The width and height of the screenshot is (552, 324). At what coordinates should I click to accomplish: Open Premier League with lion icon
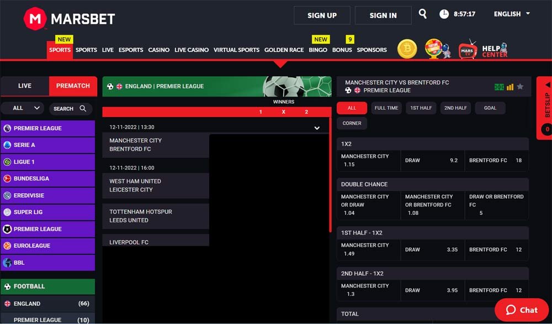tap(48, 129)
